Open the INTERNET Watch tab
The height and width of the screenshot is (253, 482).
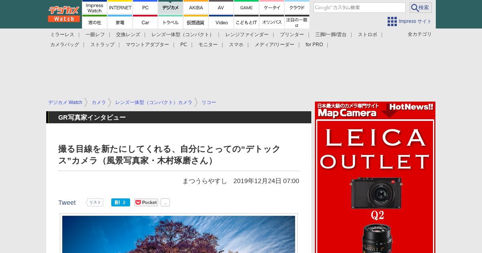pyautogui.click(x=120, y=7)
